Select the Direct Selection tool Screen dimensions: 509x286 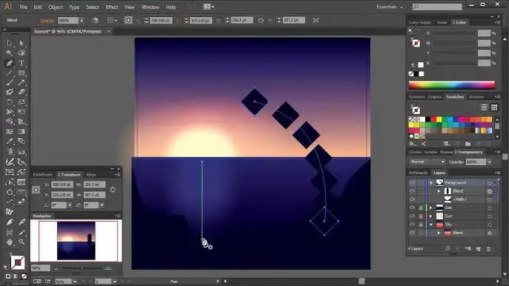click(x=22, y=43)
